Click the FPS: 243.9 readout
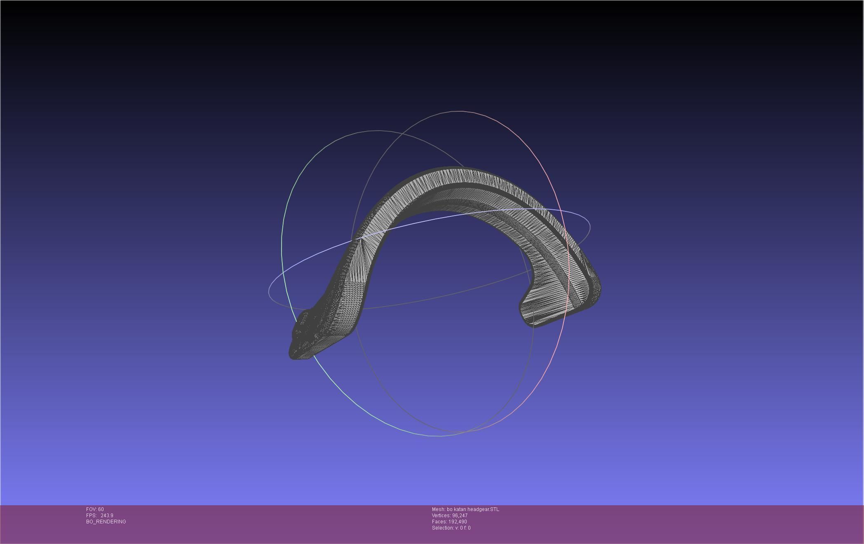Screen dimensions: 864x544 click(x=100, y=516)
